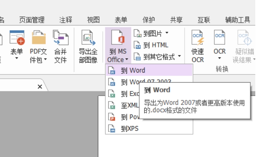Select 到 Word menu entry
The image size is (258, 157).
pos(149,70)
